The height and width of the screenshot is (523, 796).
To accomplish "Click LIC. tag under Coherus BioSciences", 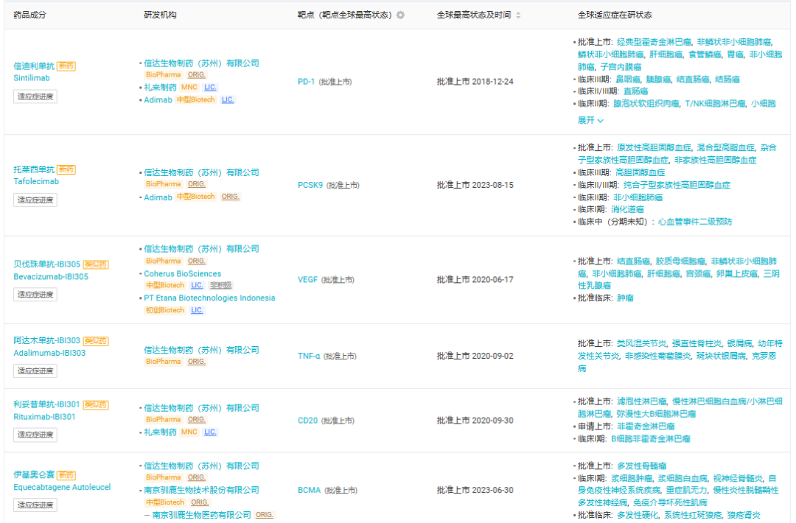I will click(197, 286).
